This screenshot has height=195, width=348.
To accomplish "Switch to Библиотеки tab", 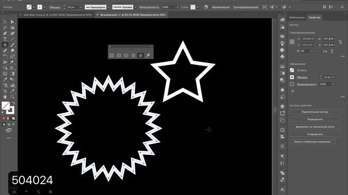I will click(297, 17).
